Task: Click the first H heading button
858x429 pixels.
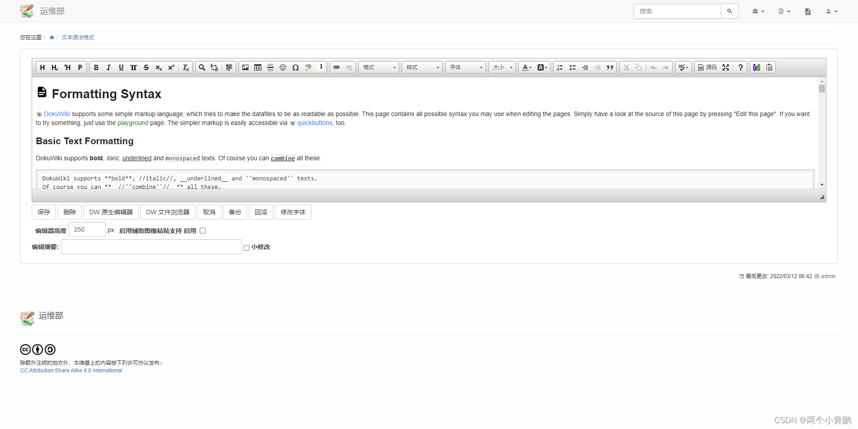Action: (42, 67)
